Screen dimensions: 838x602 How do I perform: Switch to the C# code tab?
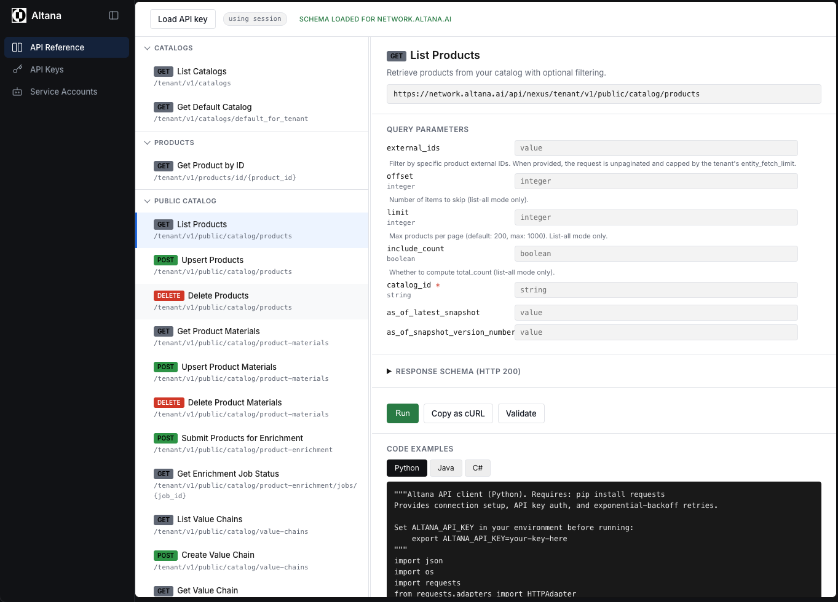coord(478,468)
